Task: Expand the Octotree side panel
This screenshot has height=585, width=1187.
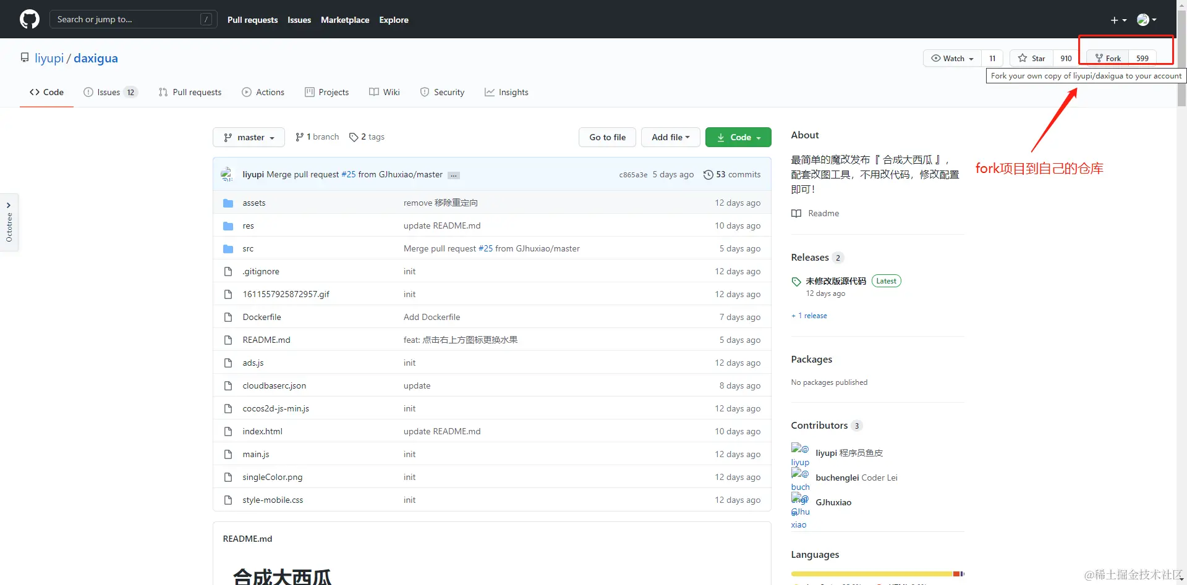Action: point(9,222)
